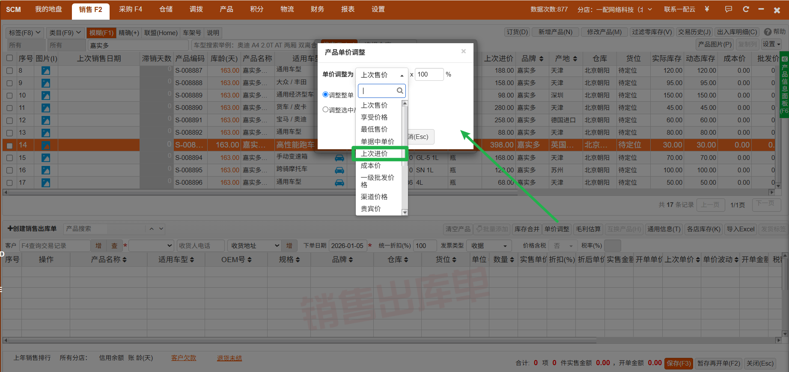Click the magnifier icon in dropdown search

click(x=399, y=91)
